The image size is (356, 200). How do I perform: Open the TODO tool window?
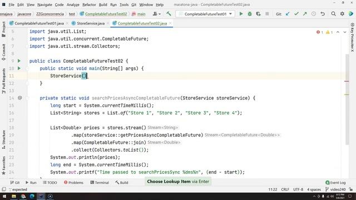click(50, 182)
